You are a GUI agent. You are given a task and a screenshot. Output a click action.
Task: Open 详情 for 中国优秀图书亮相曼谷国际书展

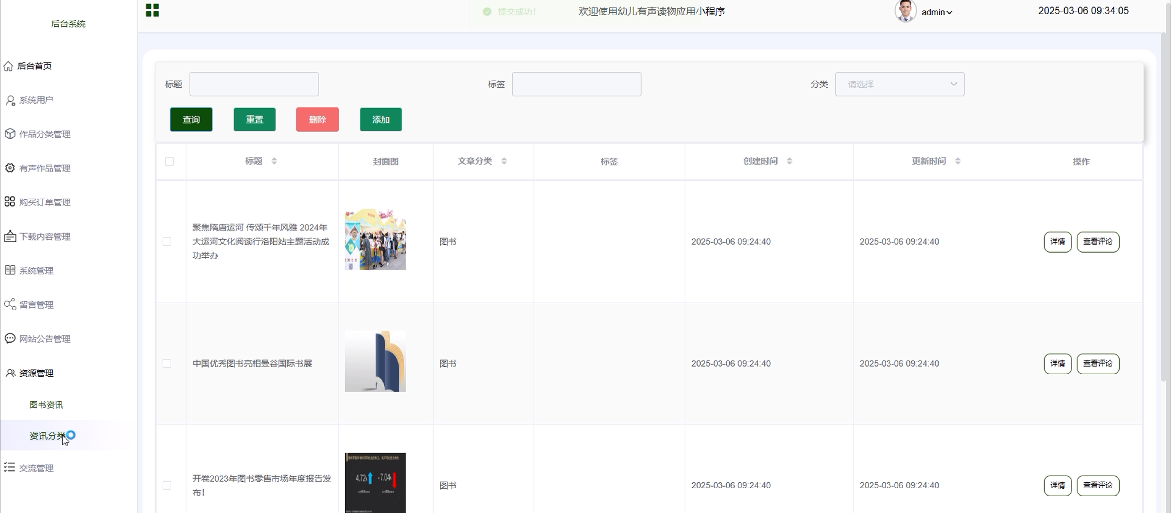(1058, 364)
